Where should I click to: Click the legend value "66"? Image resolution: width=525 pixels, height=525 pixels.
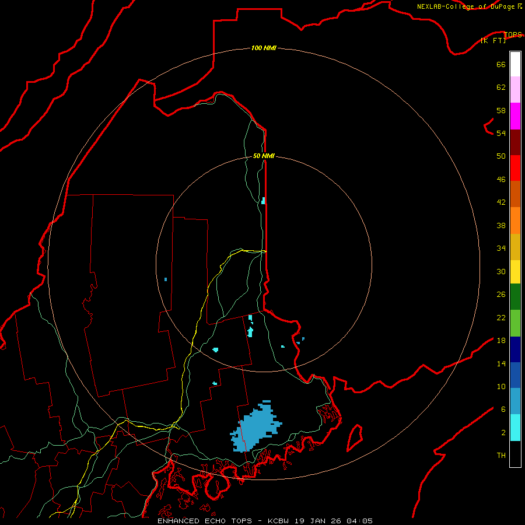(x=501, y=64)
